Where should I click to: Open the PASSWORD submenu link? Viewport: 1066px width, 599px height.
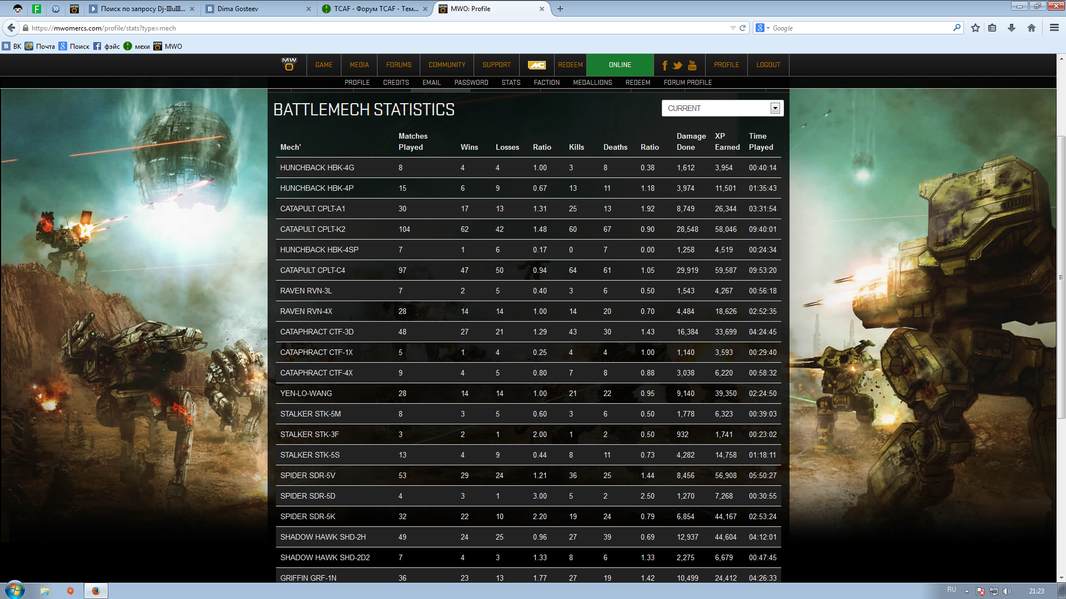point(471,83)
